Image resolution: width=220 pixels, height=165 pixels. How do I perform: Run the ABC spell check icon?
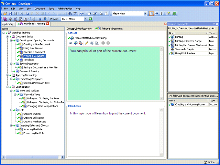point(75,14)
